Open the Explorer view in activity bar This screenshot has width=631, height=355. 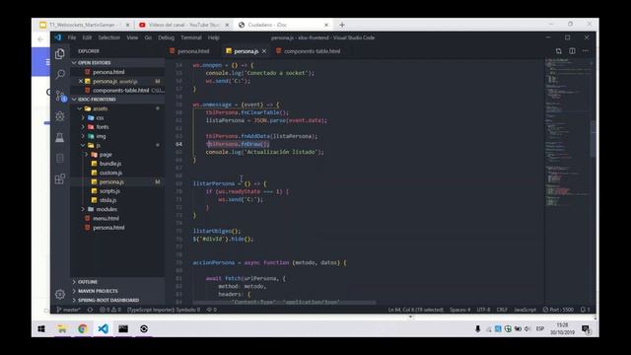point(60,53)
